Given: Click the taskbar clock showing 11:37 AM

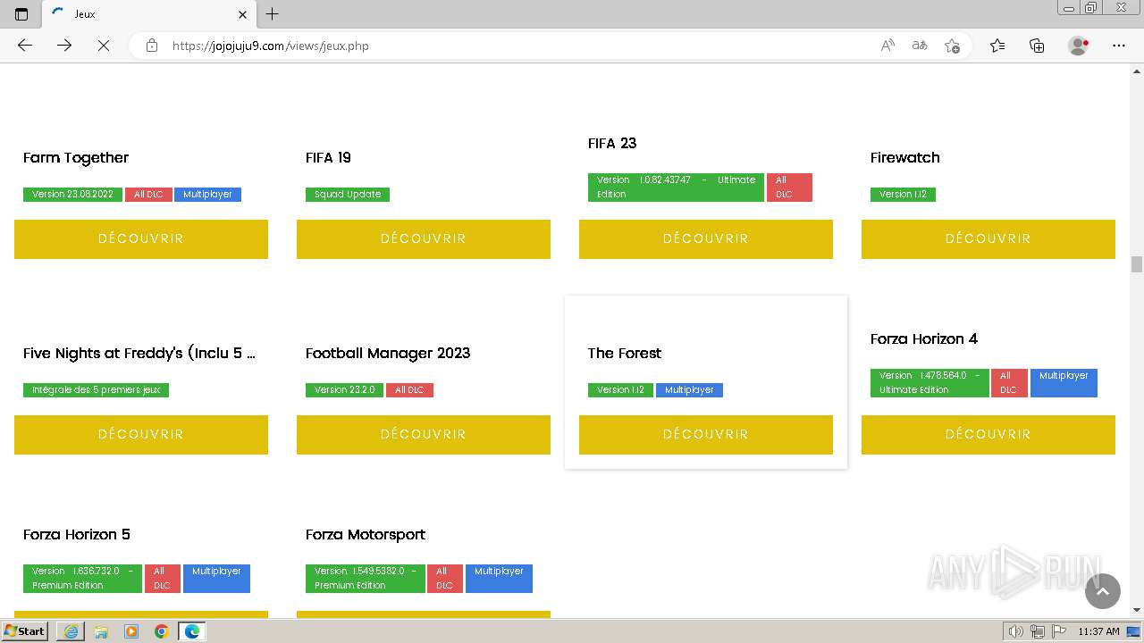Looking at the screenshot, I should [x=1098, y=631].
